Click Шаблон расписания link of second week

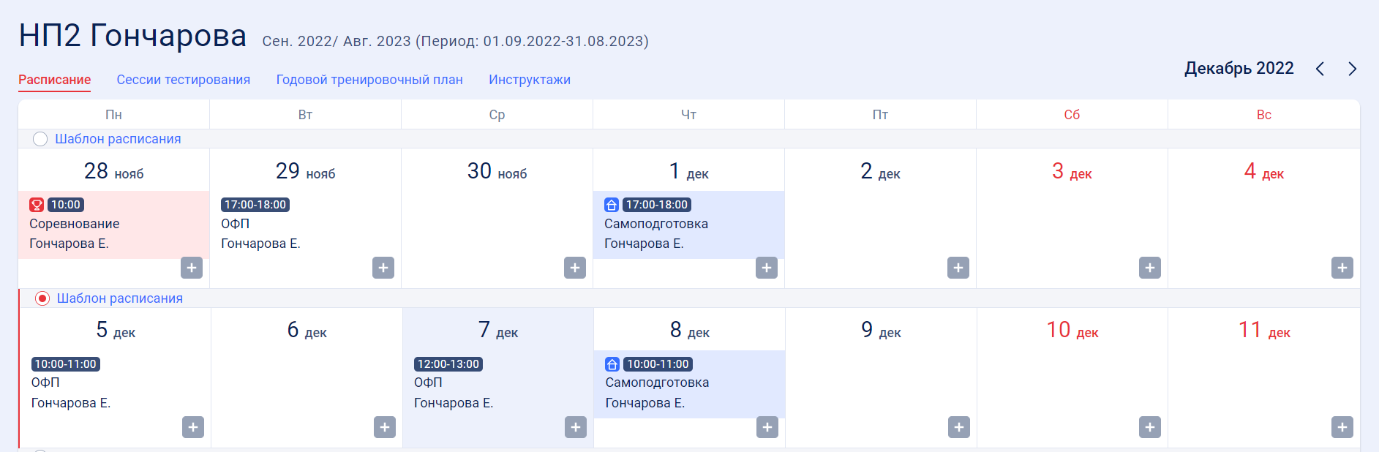[x=120, y=298]
